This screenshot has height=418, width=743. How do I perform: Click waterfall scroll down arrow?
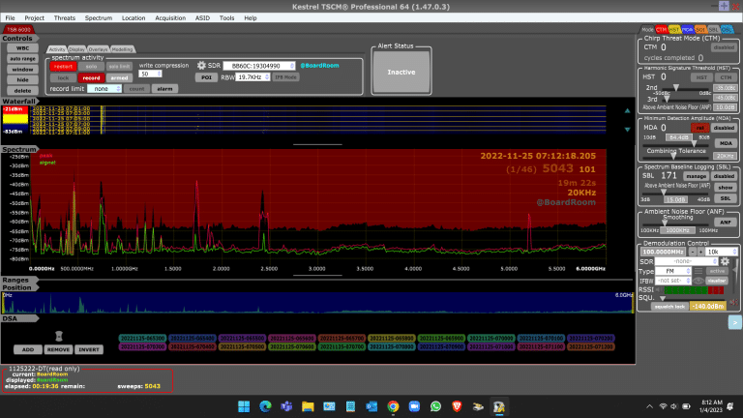[627, 129]
